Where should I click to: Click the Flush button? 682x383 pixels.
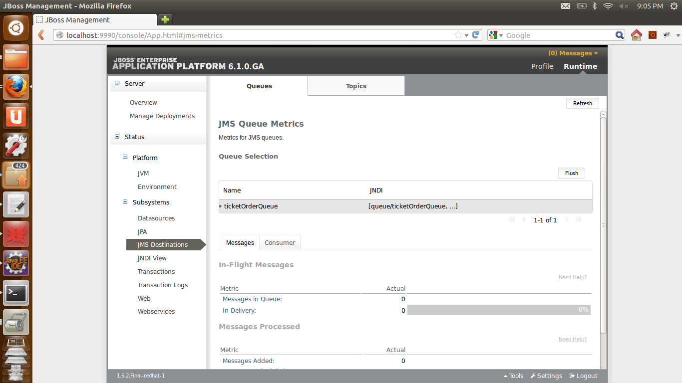pyautogui.click(x=571, y=173)
